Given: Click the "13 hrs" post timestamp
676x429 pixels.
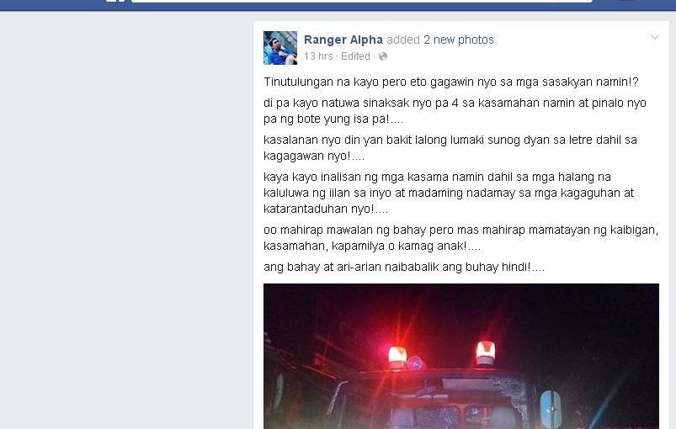Looking at the screenshot, I should 318,56.
